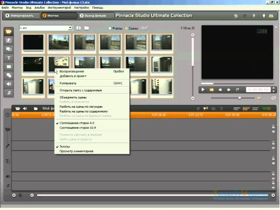The height and width of the screenshot is (210, 280).
Task: Open the audio toolbox speaker icon on timeline
Action: (x=25, y=108)
